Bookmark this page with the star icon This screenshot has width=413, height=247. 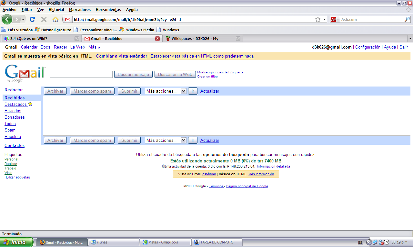(318, 19)
